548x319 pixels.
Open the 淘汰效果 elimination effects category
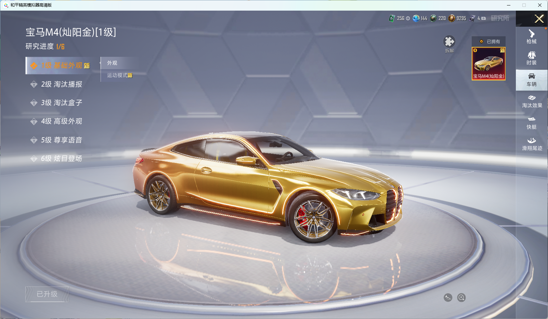coord(532,101)
